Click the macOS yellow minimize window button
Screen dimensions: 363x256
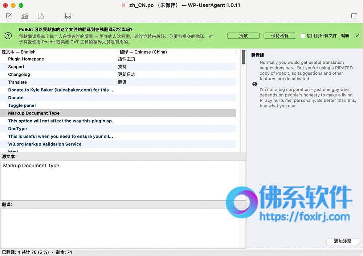tap(13, 5)
